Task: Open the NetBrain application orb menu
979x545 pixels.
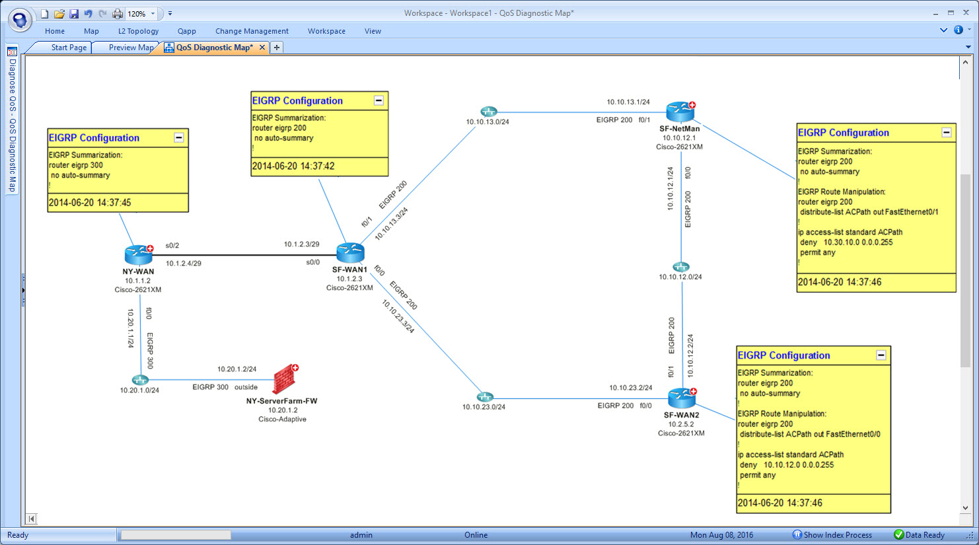Action: point(20,19)
